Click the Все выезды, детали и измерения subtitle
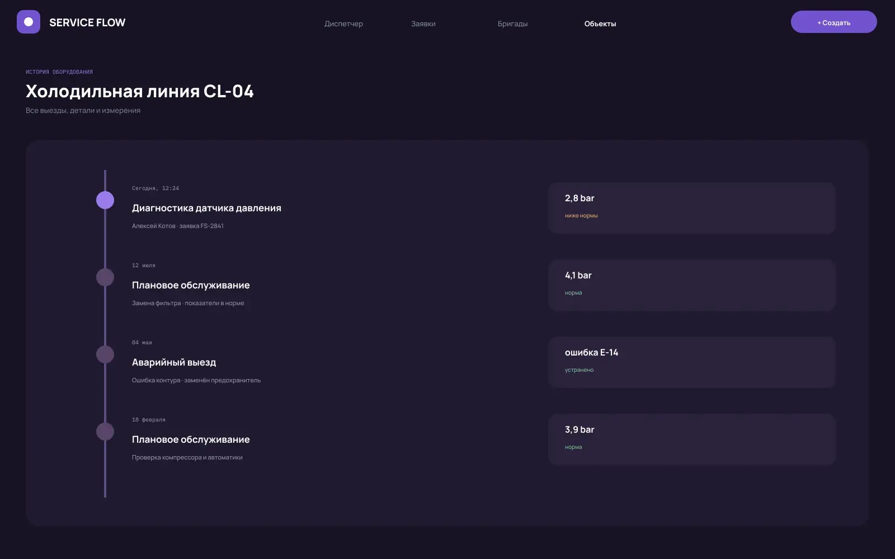895x559 pixels. [x=83, y=111]
